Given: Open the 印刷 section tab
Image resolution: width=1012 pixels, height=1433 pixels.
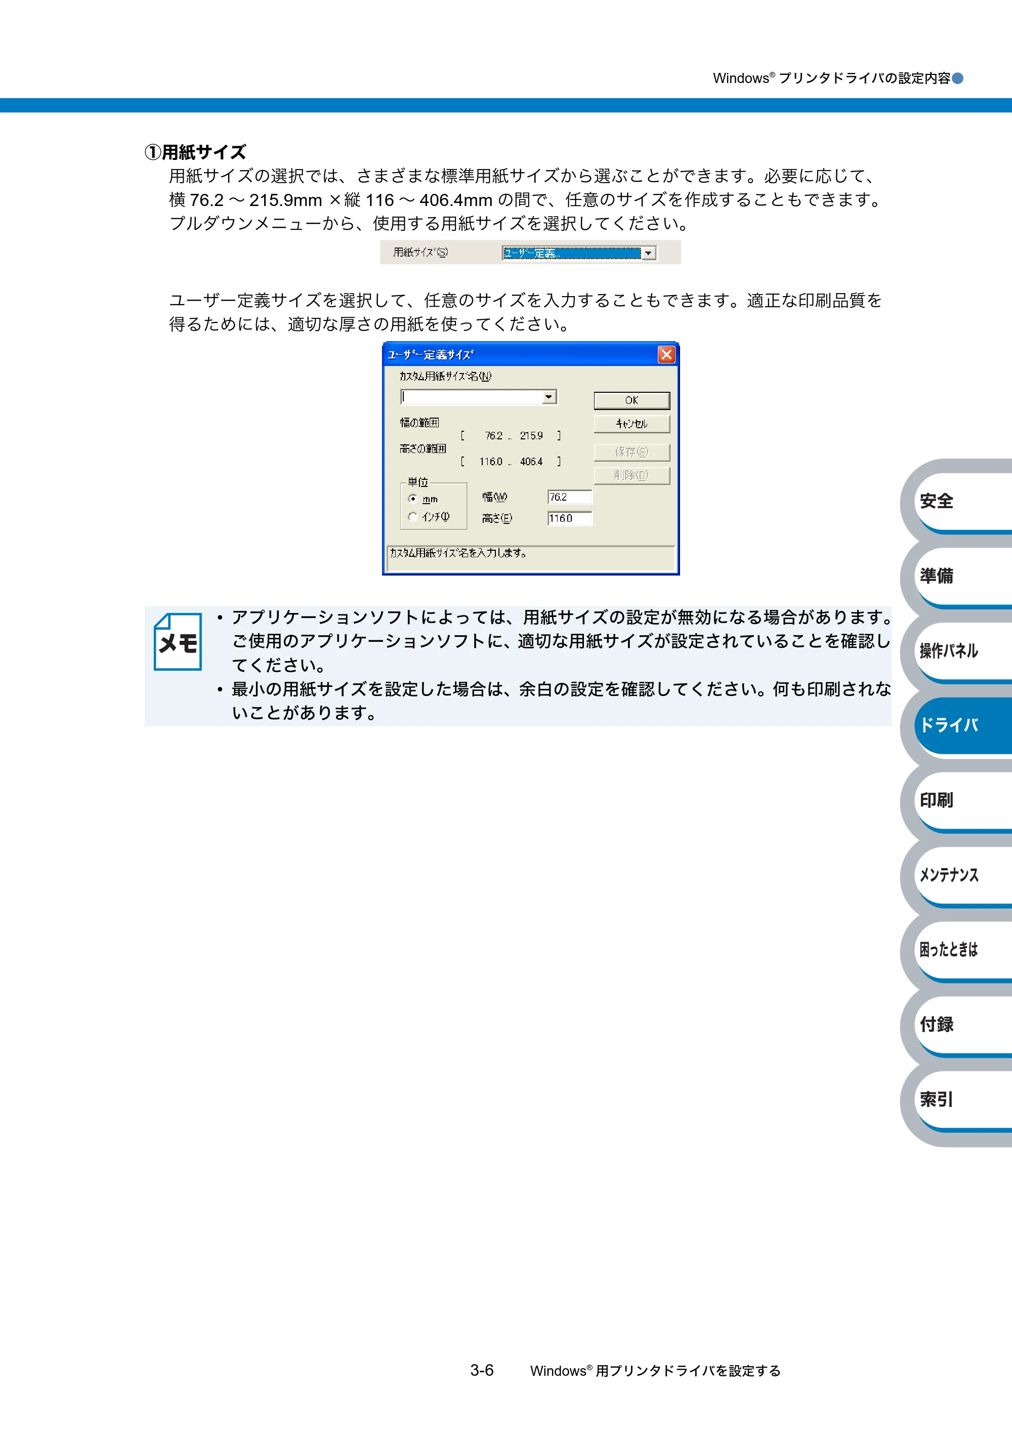Looking at the screenshot, I should (x=963, y=800).
